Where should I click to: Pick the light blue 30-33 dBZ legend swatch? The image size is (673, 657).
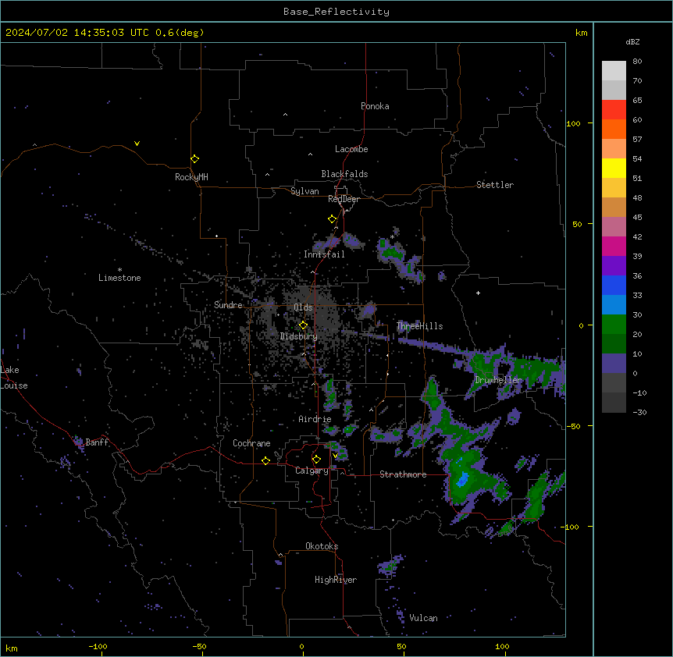614,305
